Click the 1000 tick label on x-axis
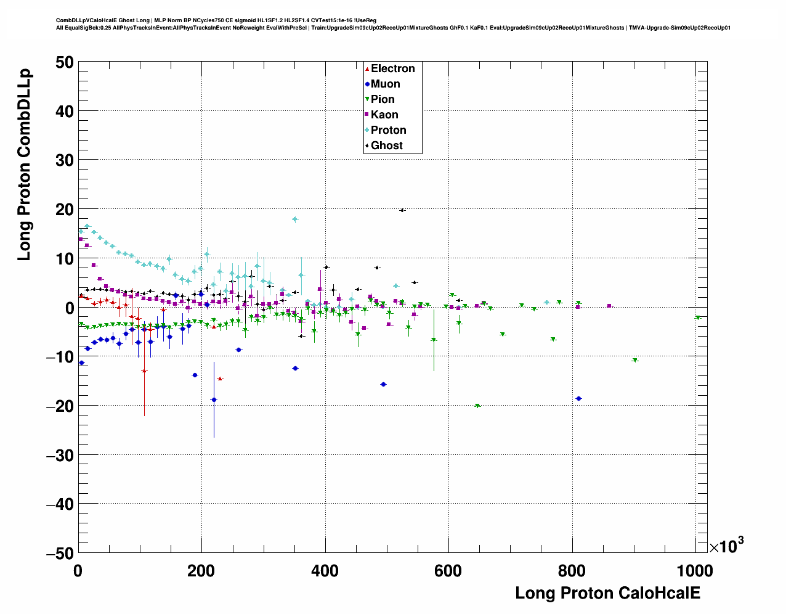 tap(694, 571)
